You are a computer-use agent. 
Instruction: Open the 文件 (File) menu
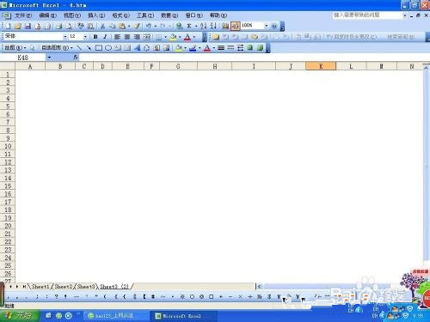point(23,15)
